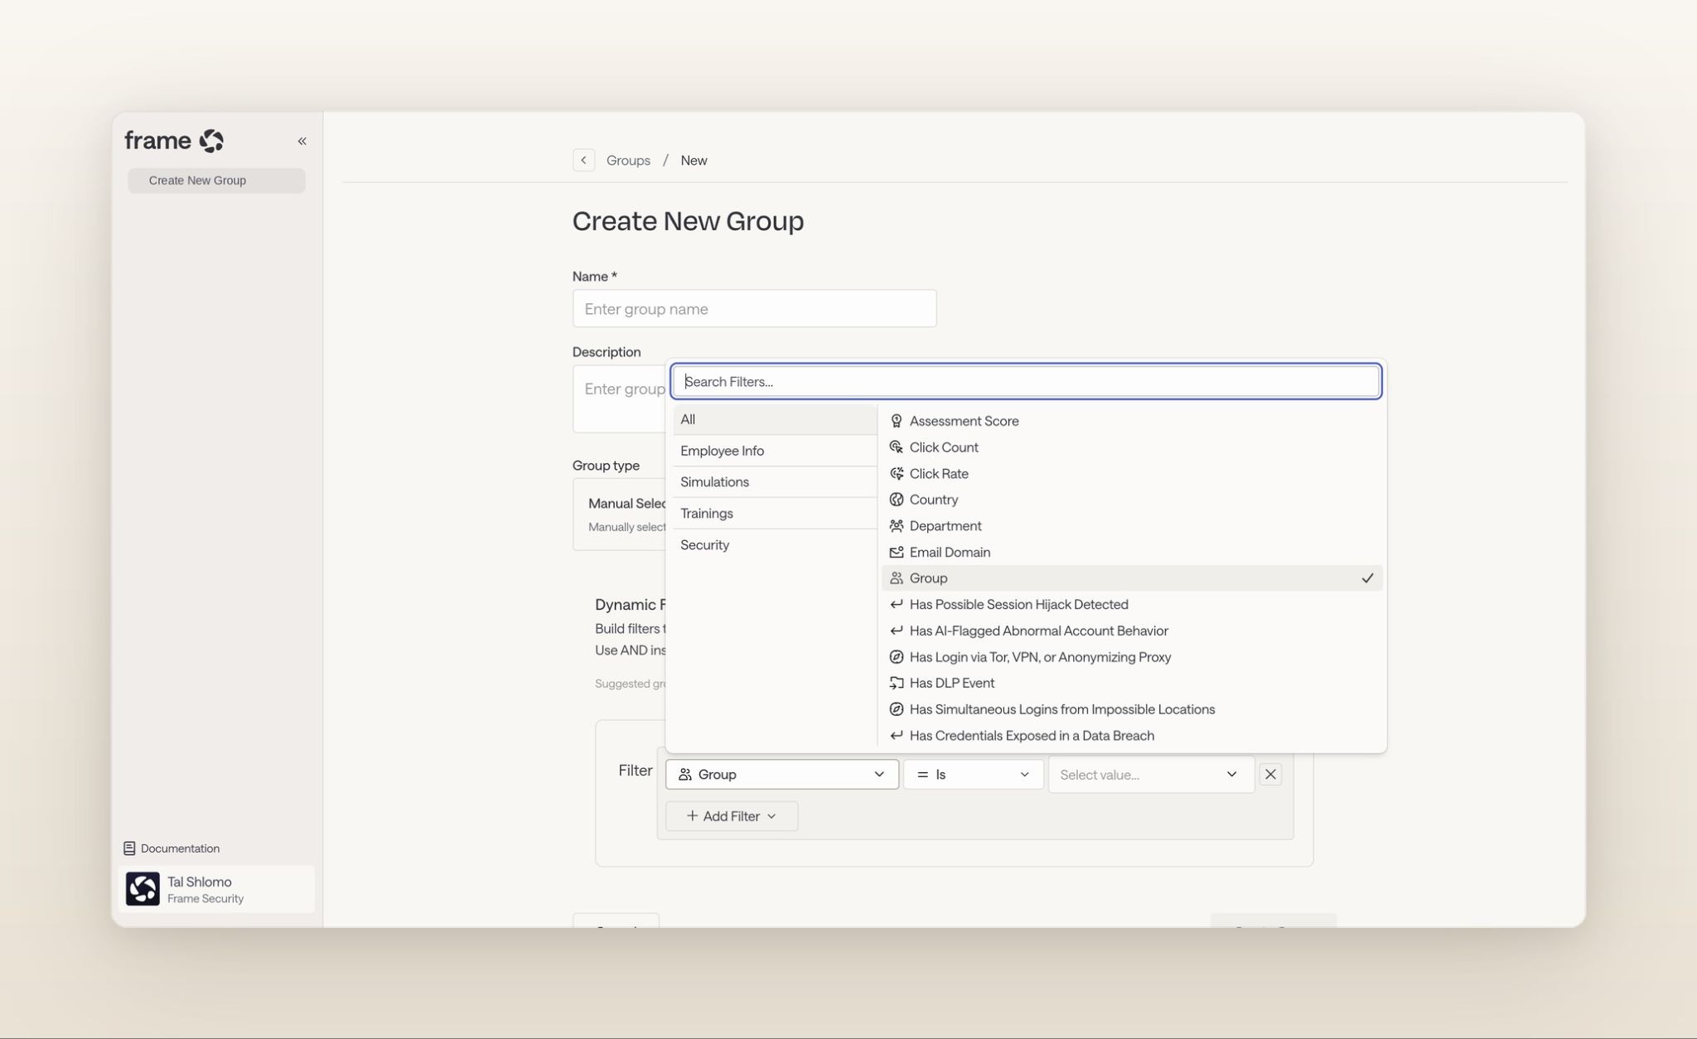The image size is (1697, 1039).
Task: Click the Create New Group sidebar item
Action: pos(216,181)
